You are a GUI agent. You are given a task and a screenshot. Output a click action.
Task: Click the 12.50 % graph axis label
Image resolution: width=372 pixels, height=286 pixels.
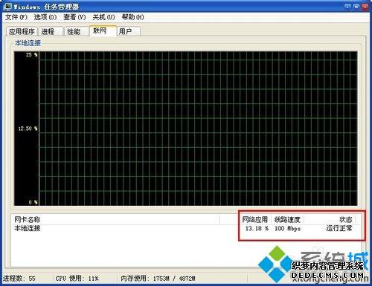point(28,129)
